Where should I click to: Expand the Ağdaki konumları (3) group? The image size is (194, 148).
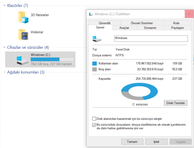click(x=4, y=72)
